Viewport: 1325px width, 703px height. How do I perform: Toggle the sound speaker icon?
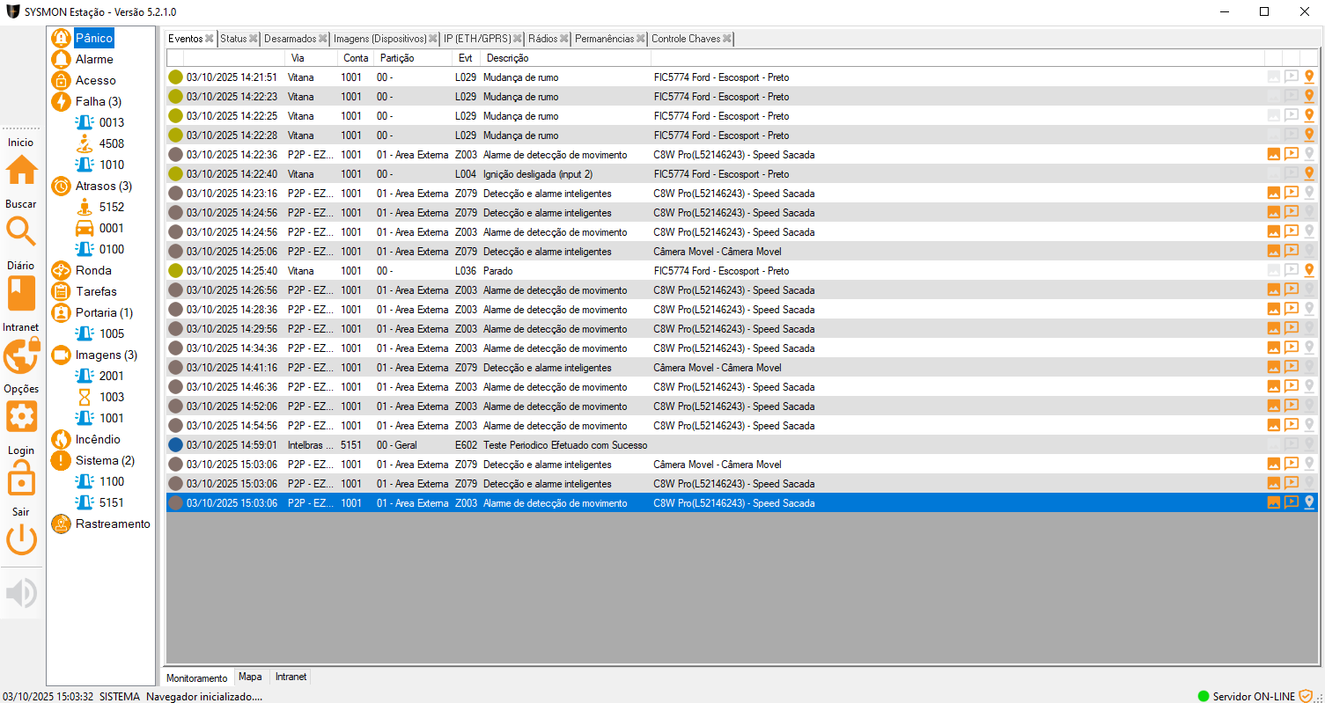[x=22, y=594]
